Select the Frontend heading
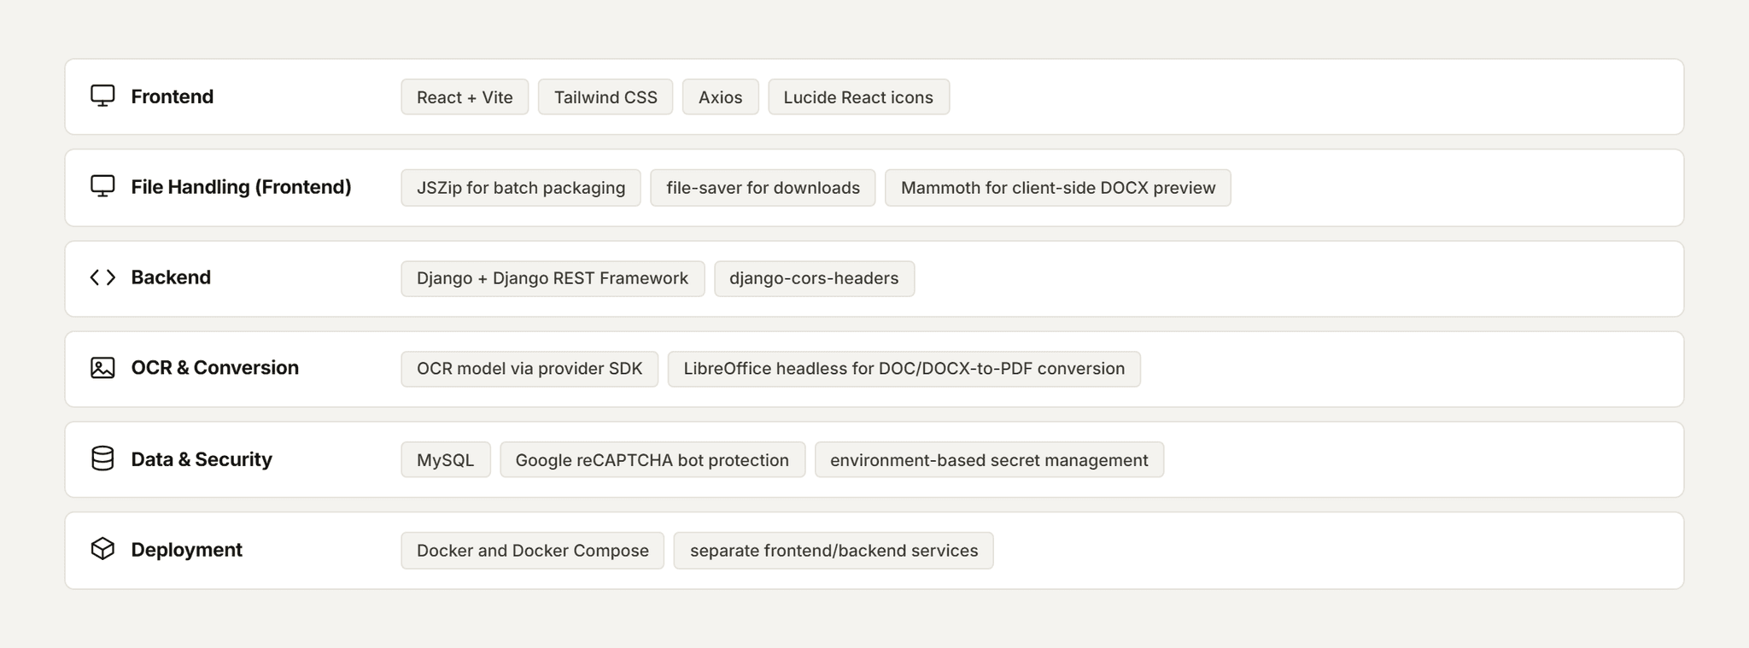The width and height of the screenshot is (1749, 648). pyautogui.click(x=173, y=96)
